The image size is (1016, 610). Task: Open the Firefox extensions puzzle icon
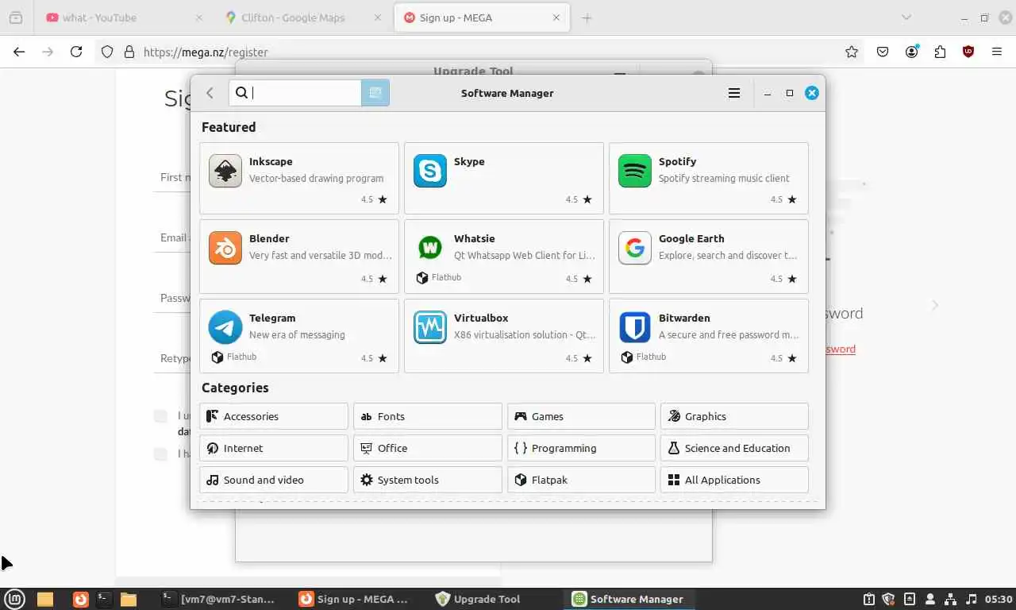940,52
